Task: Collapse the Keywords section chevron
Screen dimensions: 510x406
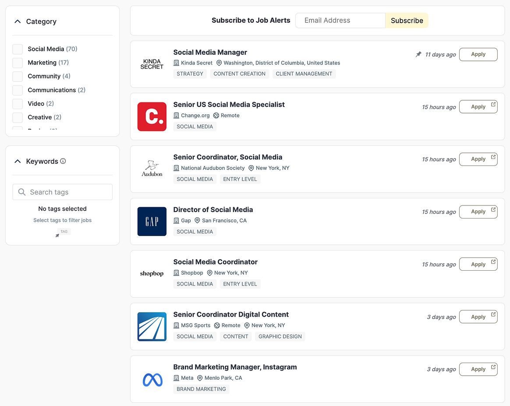Action: click(18, 161)
